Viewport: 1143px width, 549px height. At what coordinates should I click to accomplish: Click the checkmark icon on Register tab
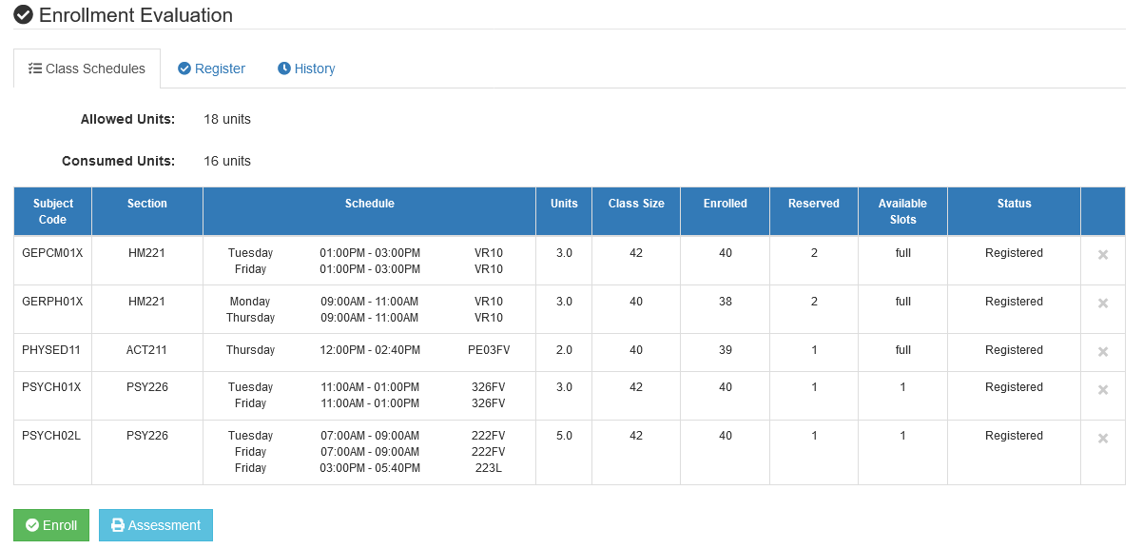point(184,69)
